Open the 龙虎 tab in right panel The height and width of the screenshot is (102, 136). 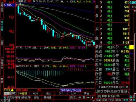[126, 100]
